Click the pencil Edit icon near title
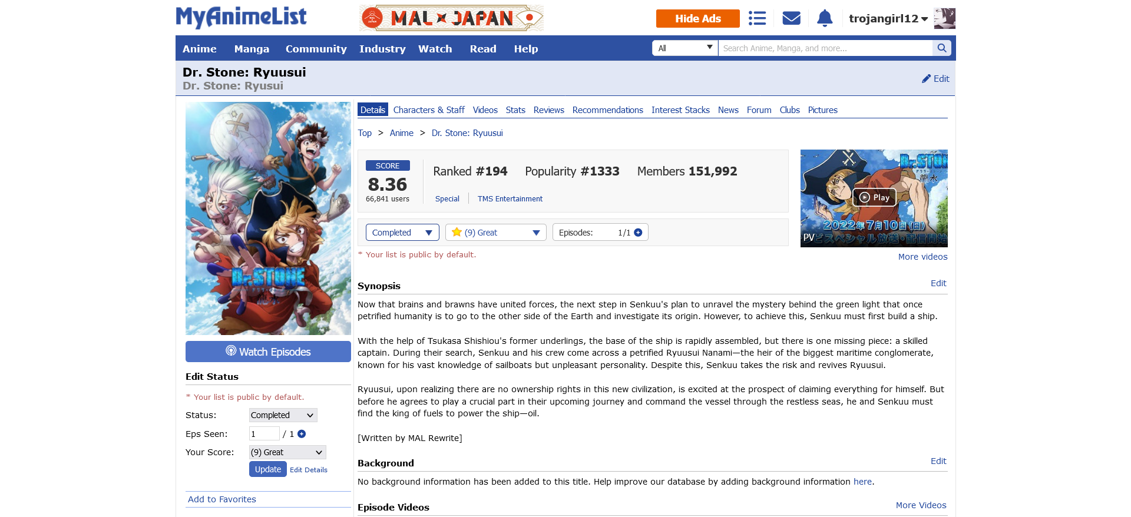This screenshot has width=1131, height=517. coord(935,78)
